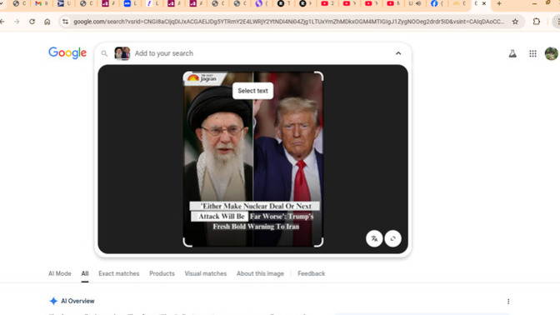The height and width of the screenshot is (315, 560).
Task: Open the Google account profile picture
Action: pos(552,53)
